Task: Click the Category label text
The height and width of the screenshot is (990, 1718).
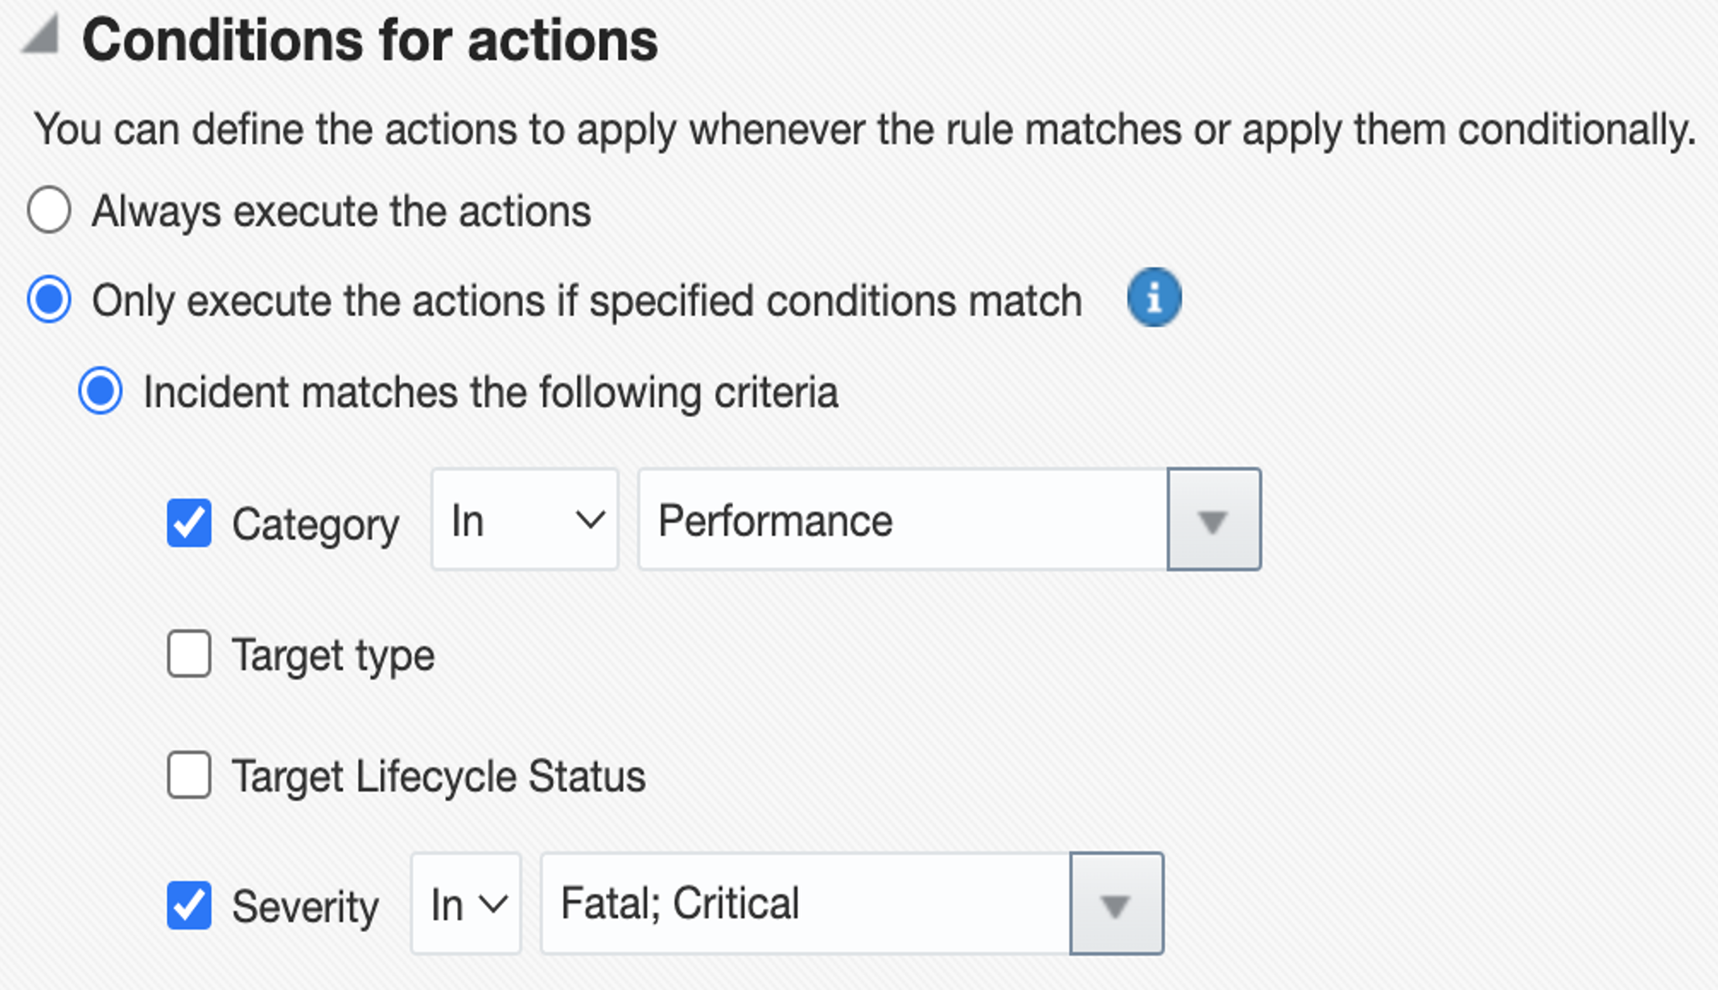Action: tap(315, 525)
